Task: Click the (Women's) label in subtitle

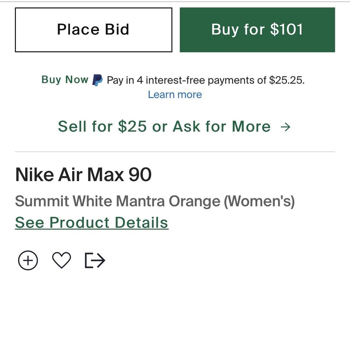Action: pyautogui.click(x=259, y=201)
